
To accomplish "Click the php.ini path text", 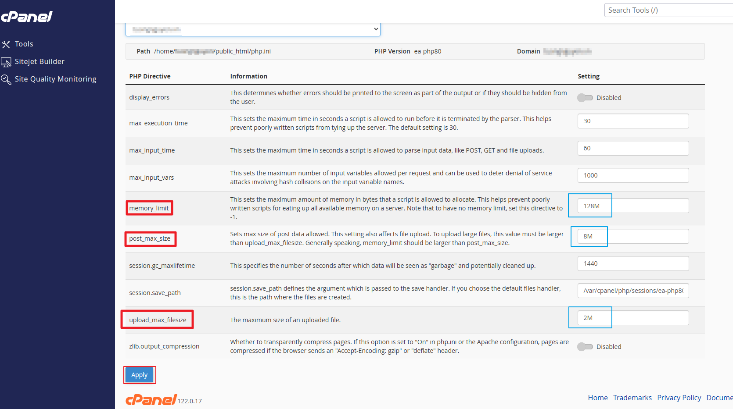I will point(212,51).
